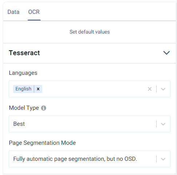The width and height of the screenshot is (177, 175).
Task: Click the Page Segmentation Mode label
Action: coord(42,143)
